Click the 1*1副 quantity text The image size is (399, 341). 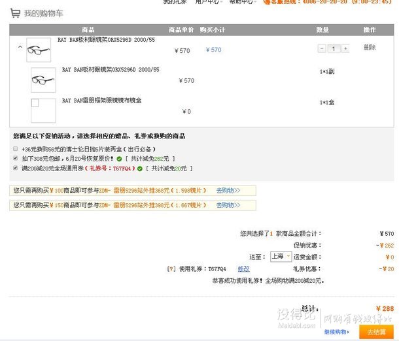[x=327, y=71]
